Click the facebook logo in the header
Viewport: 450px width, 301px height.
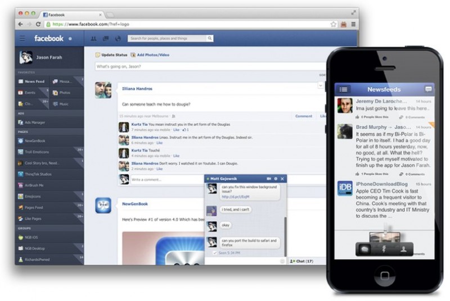49,38
